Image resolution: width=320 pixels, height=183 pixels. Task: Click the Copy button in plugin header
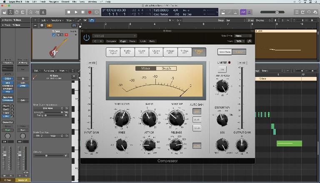(123, 41)
